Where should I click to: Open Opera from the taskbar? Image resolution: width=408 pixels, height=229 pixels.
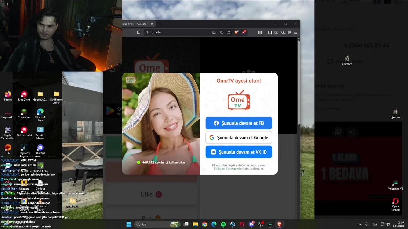point(242,224)
